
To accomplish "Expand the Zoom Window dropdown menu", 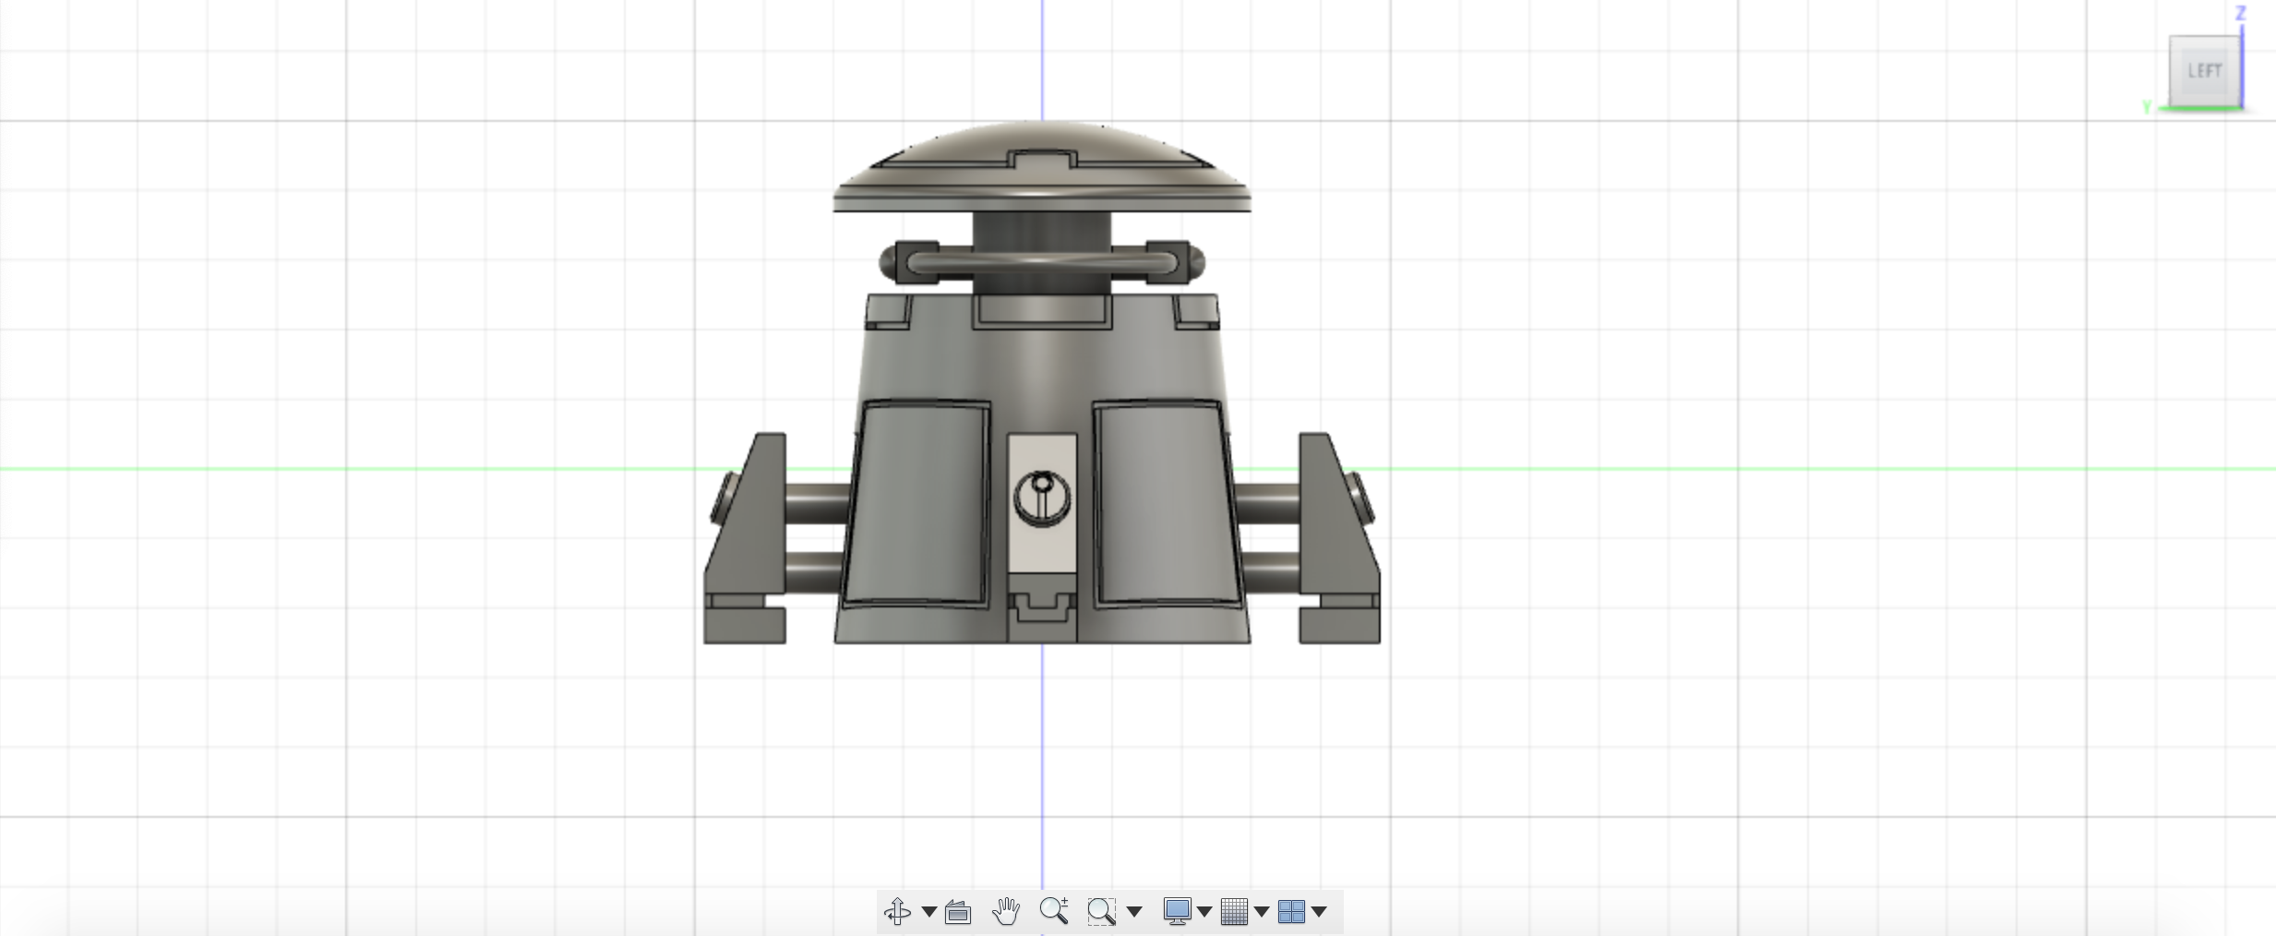I will [x=1133, y=911].
